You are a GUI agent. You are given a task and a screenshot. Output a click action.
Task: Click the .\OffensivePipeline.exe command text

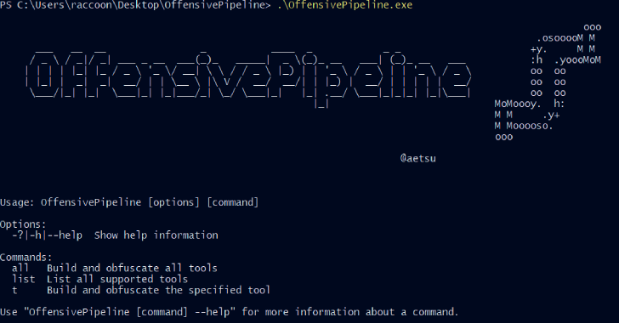[345, 5]
